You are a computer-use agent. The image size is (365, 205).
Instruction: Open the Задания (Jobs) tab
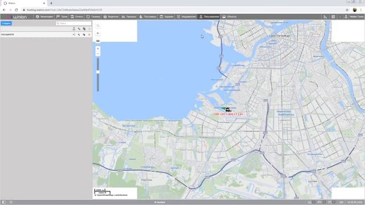(x=167, y=17)
